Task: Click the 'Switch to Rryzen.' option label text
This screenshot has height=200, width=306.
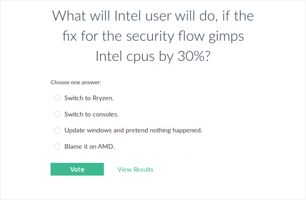Action: click(89, 98)
